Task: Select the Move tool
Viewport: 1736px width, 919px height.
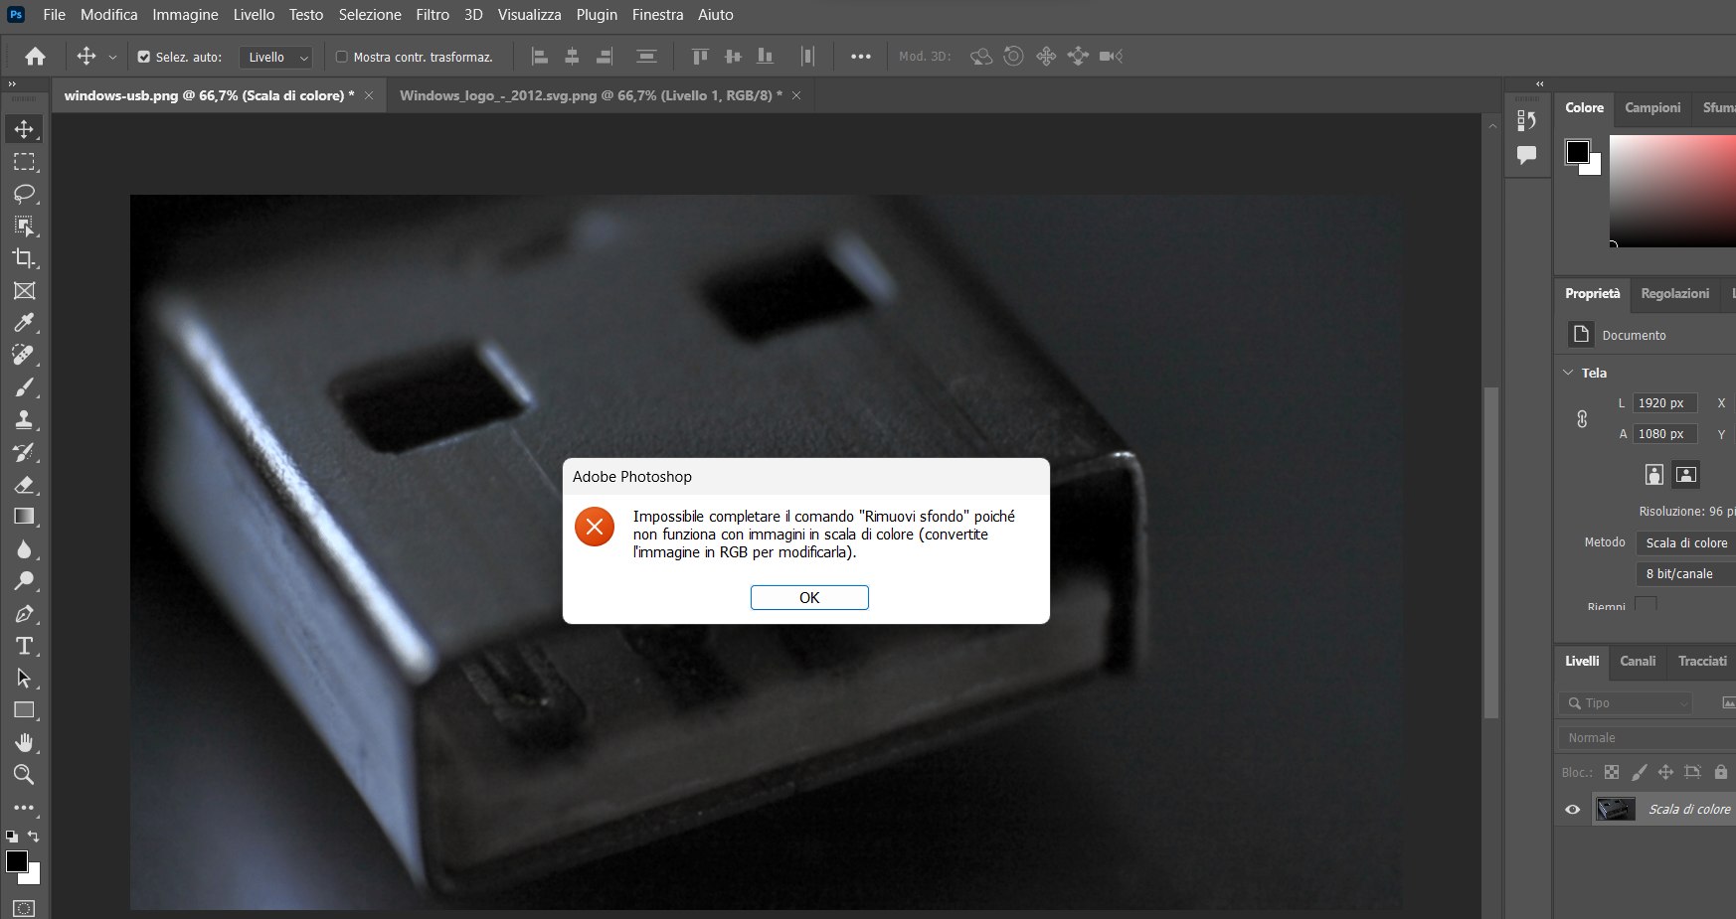Action: click(25, 128)
